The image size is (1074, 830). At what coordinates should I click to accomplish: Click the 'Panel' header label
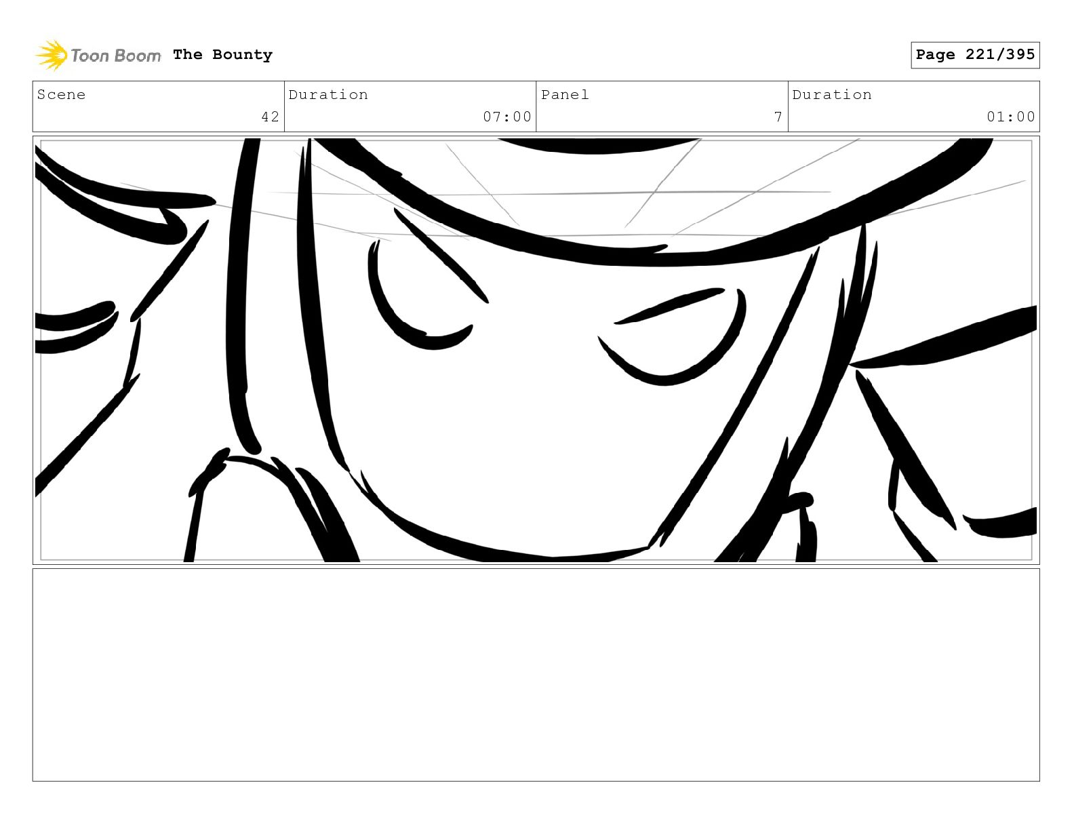click(565, 94)
